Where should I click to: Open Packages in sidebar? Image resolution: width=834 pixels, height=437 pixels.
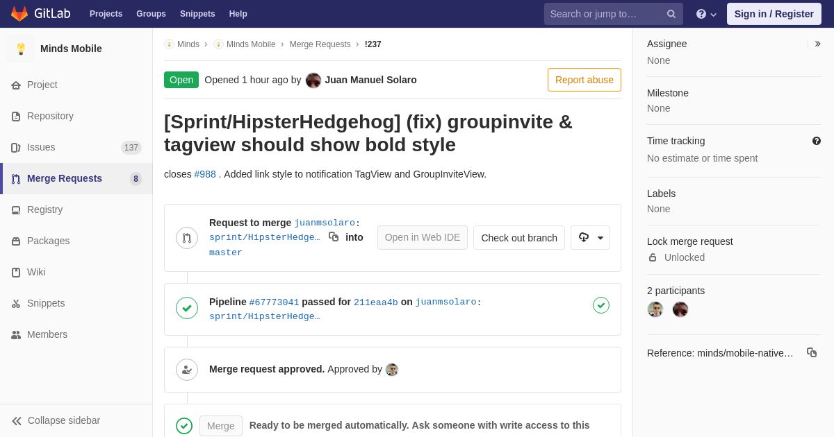tap(76, 241)
